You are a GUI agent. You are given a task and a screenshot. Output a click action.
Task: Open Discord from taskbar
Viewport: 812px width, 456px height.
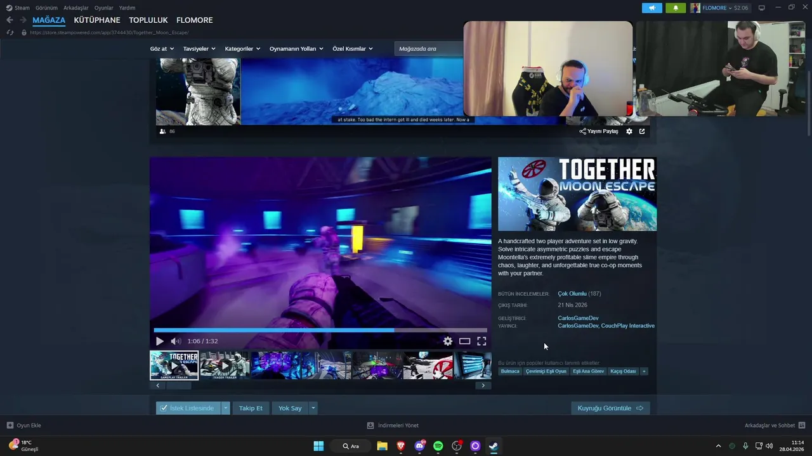419,446
